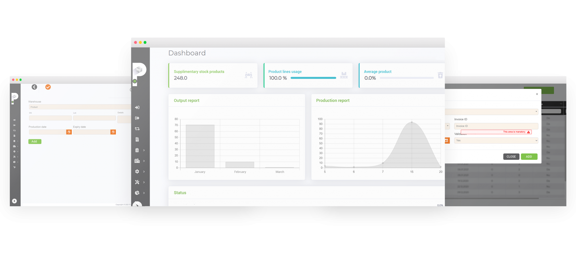
Task: Click the horizontal scrollbar in invoice window
Action: pyautogui.click(x=492, y=198)
